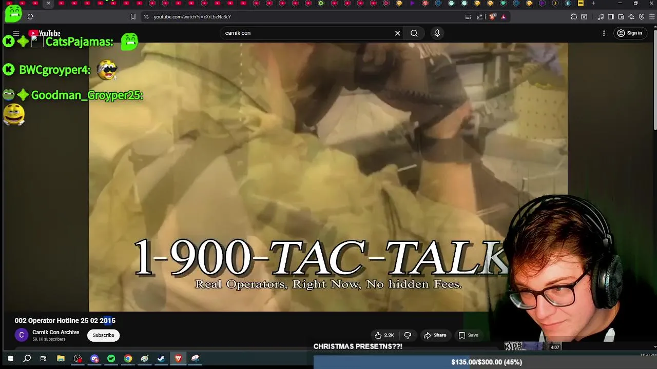Open Task View on the taskbar
Image resolution: width=657 pixels, height=369 pixels.
coord(44,359)
